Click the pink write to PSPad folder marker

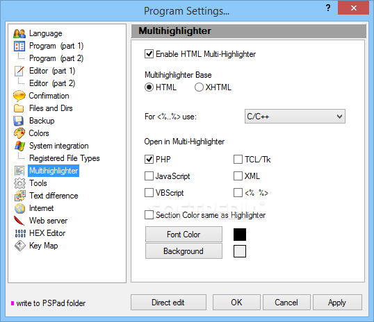pyautogui.click(x=13, y=303)
